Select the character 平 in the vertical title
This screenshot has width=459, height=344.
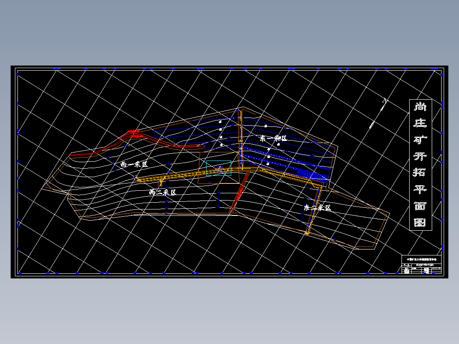click(x=420, y=189)
